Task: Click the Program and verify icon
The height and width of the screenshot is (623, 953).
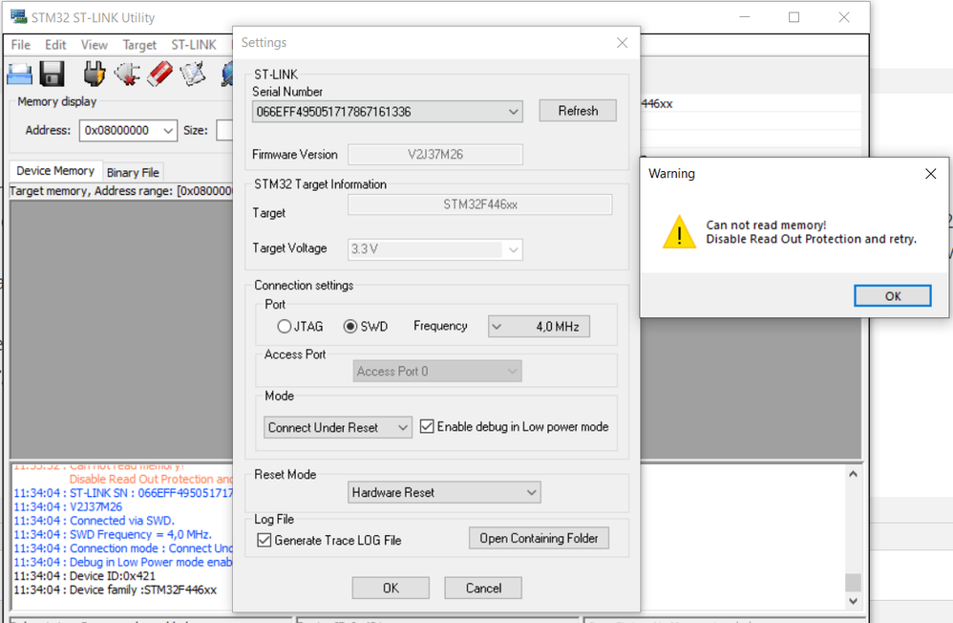Action: (x=193, y=75)
